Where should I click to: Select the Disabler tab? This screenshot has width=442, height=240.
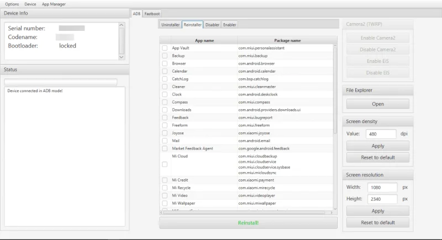212,25
